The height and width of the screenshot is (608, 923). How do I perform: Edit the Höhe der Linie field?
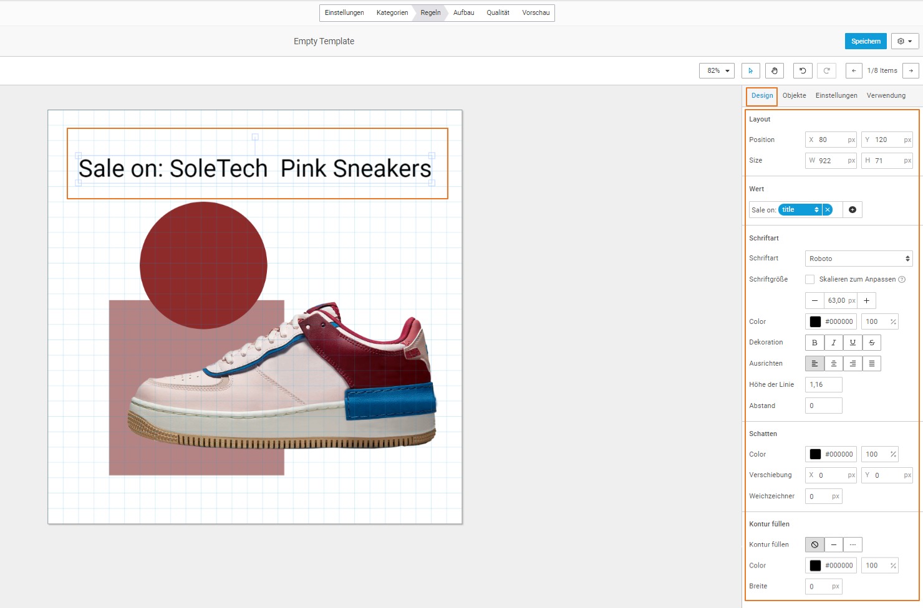[x=824, y=384]
